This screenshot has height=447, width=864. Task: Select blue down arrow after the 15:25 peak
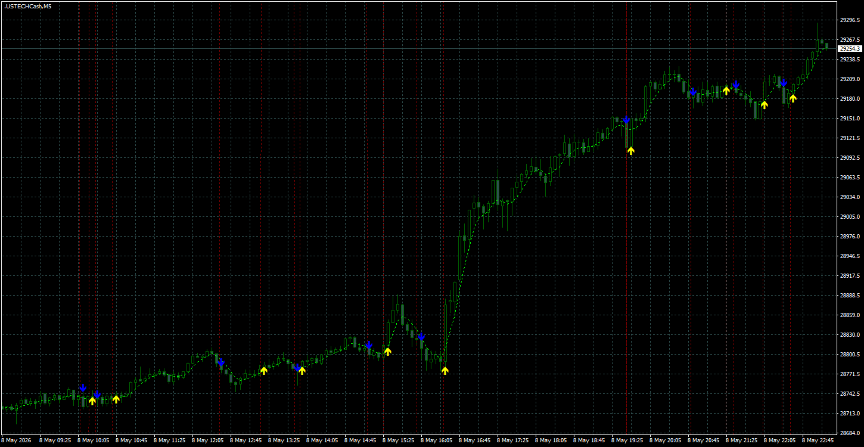click(421, 336)
